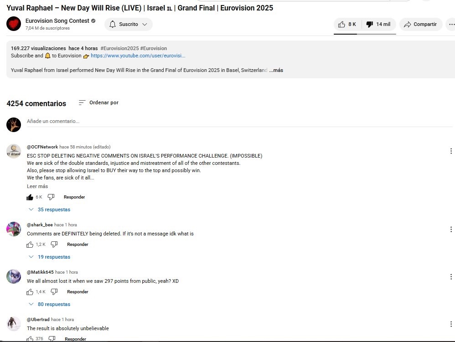Click the 1,2 K like count
The height and width of the screenshot is (342, 455).
pyautogui.click(x=41, y=245)
